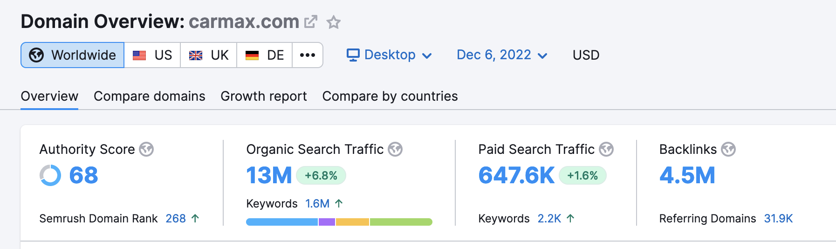836x249 pixels.
Task: Open carmax.com external link icon
Action: pyautogui.click(x=310, y=22)
